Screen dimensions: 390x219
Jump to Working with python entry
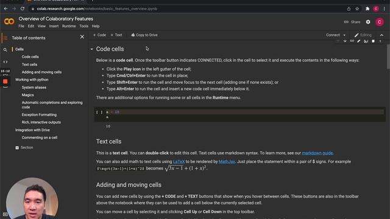click(32, 80)
